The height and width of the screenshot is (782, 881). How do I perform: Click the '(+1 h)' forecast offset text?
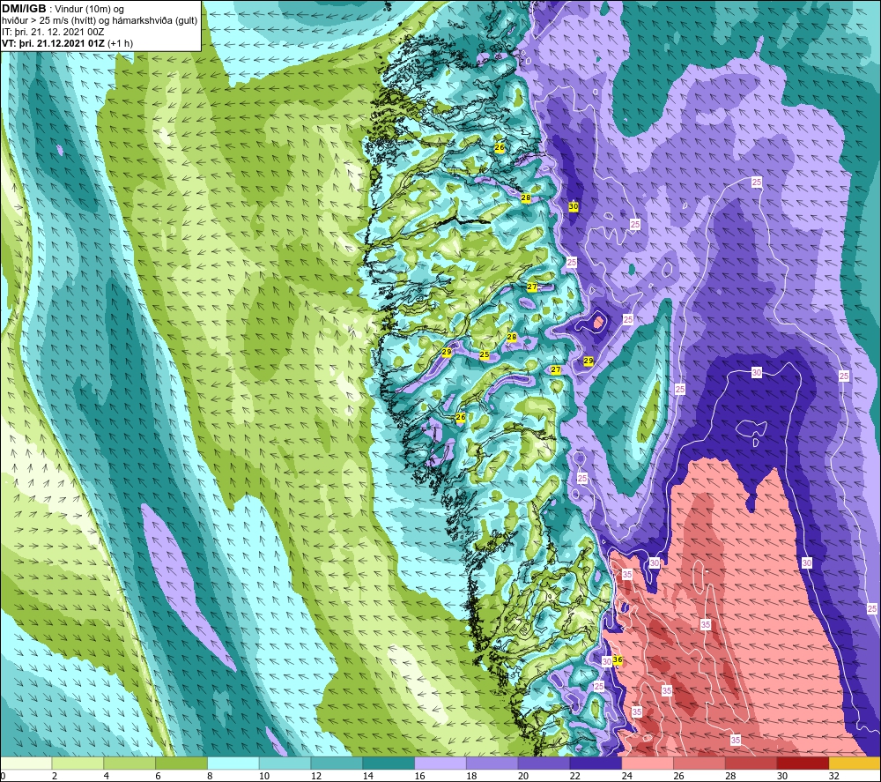coord(120,43)
